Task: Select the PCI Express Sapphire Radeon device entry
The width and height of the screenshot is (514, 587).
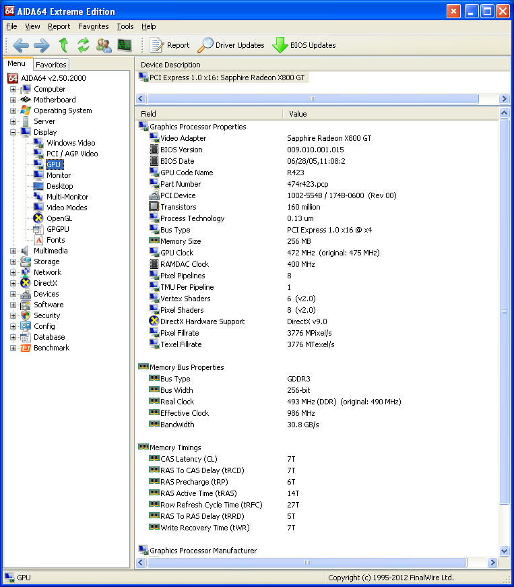Action: pyautogui.click(x=224, y=78)
